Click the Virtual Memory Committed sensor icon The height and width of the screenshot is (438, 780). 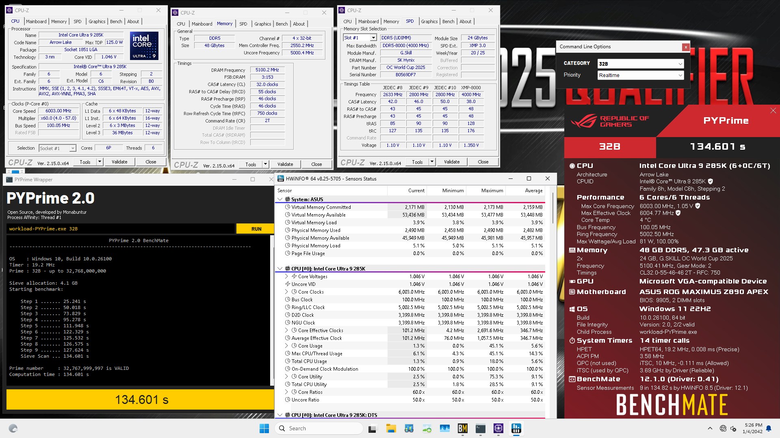pos(288,207)
